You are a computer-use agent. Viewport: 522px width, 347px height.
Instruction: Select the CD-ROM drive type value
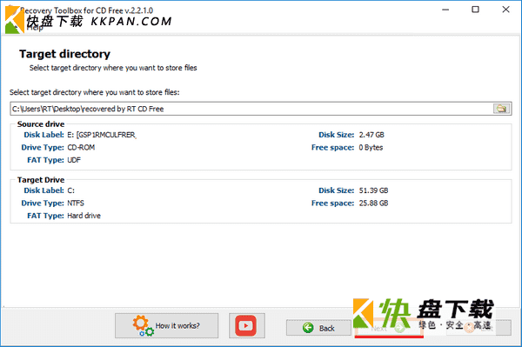81,147
